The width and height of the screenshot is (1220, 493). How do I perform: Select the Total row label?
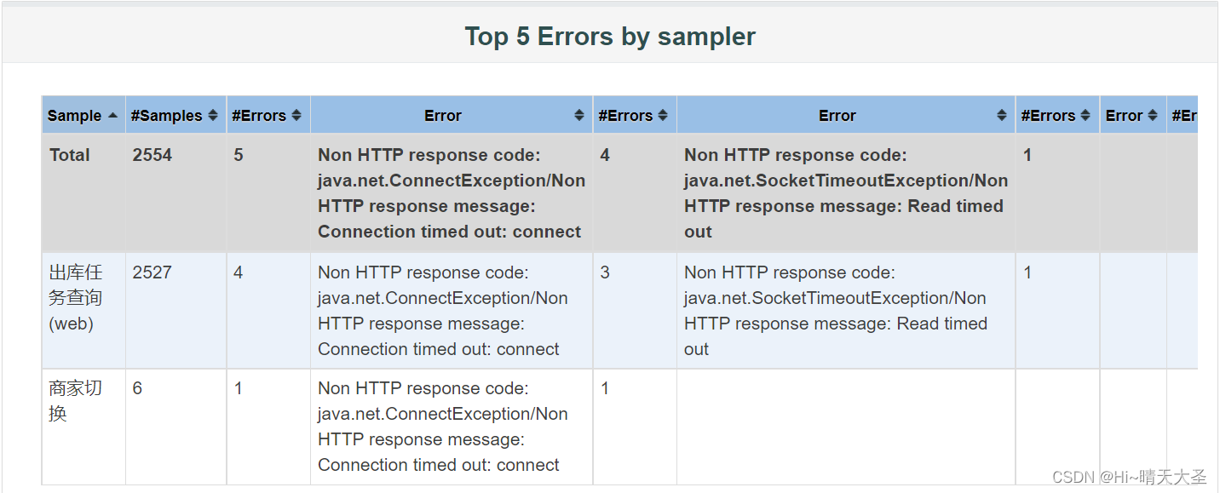tap(70, 155)
